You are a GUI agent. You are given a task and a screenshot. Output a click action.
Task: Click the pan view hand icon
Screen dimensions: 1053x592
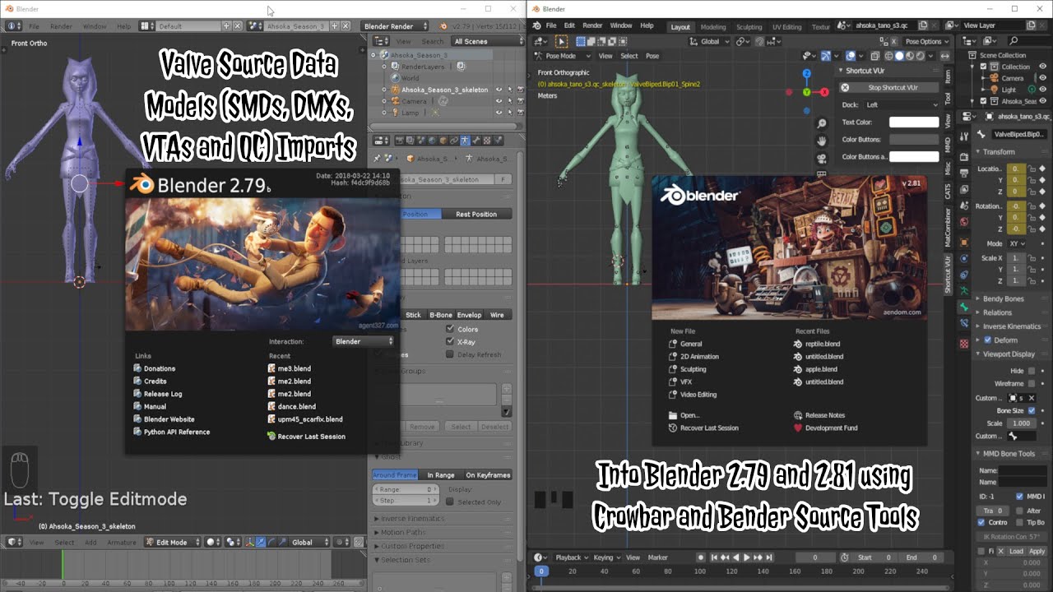821,141
